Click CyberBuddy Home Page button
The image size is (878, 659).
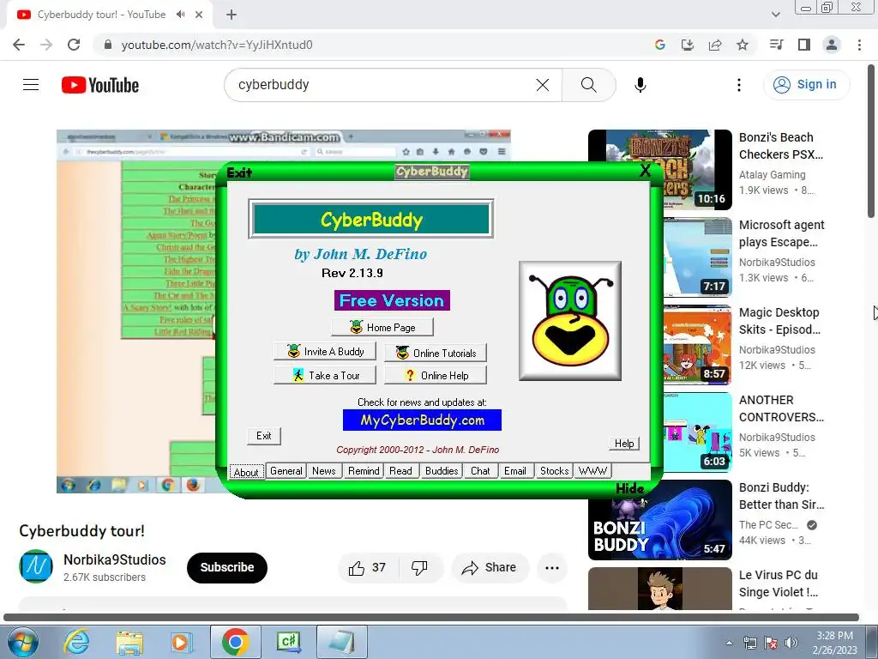[382, 327]
